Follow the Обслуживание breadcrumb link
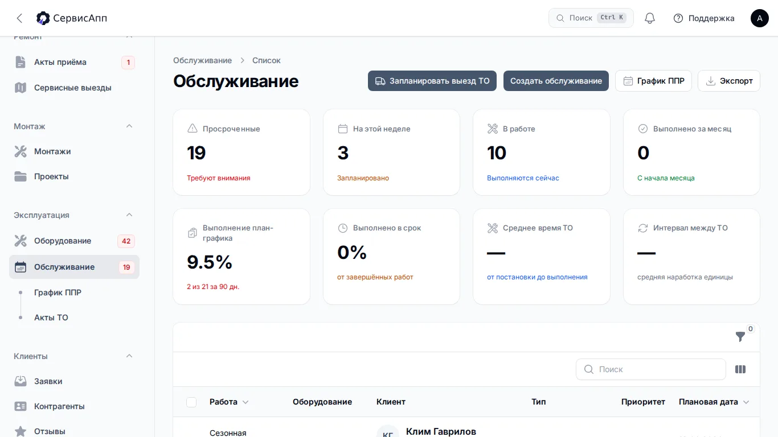The image size is (778, 437). pos(202,60)
